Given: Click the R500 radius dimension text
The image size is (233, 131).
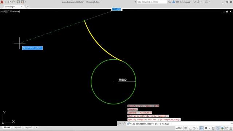Looking at the screenshot, I should (123, 80).
